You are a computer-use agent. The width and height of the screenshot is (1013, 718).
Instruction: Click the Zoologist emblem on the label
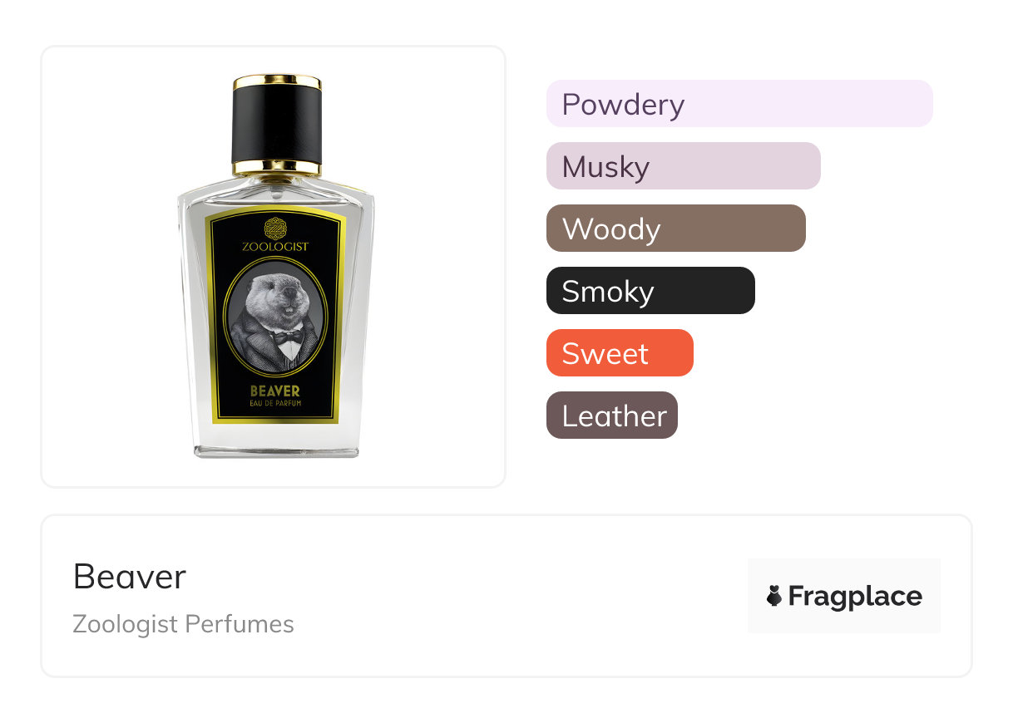[274, 229]
